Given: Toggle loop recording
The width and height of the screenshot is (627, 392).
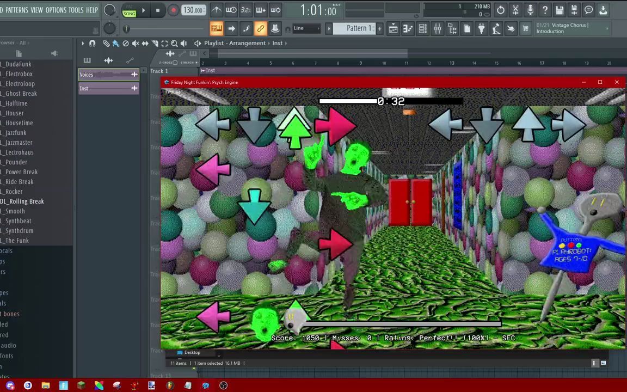Looking at the screenshot, I should (x=275, y=10).
